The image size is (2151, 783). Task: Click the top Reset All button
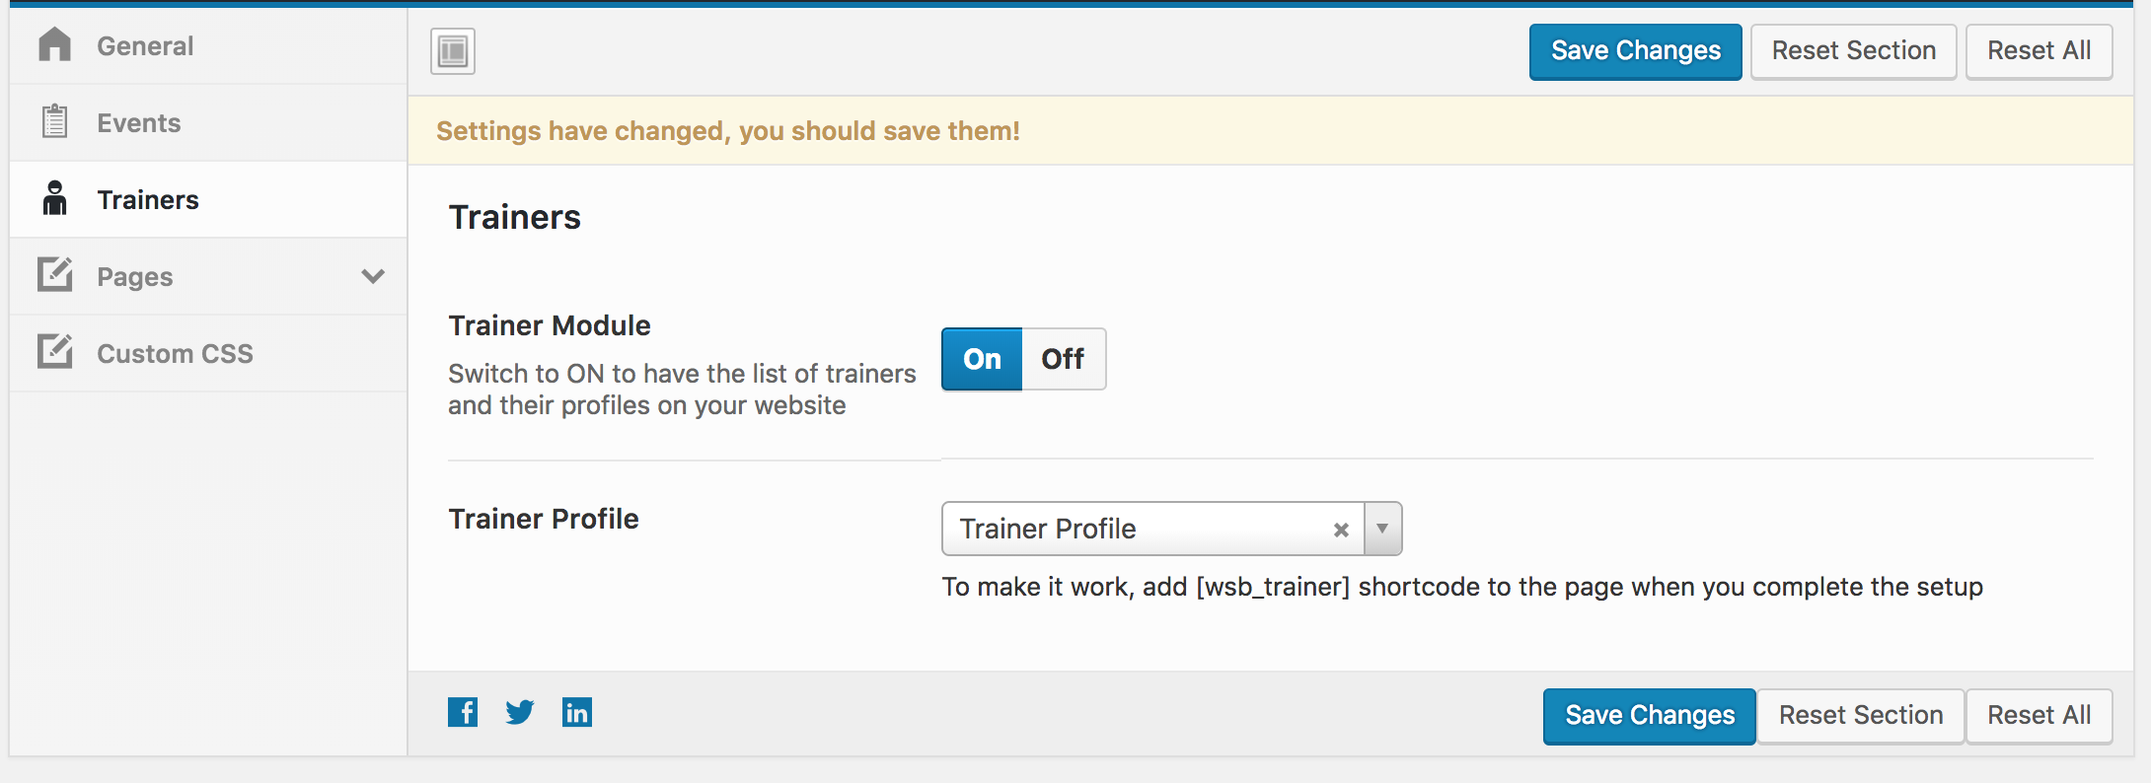(2039, 51)
